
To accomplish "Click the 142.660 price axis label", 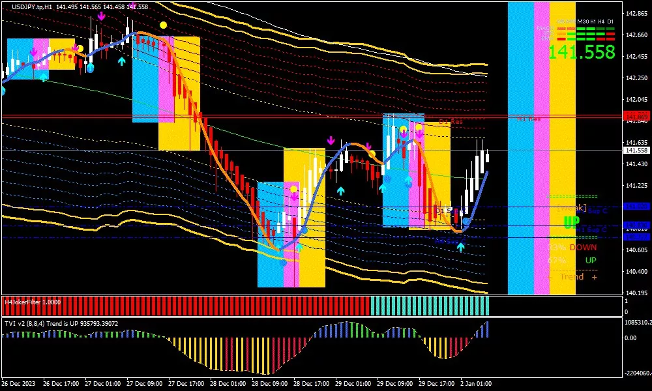I will coord(636,35).
